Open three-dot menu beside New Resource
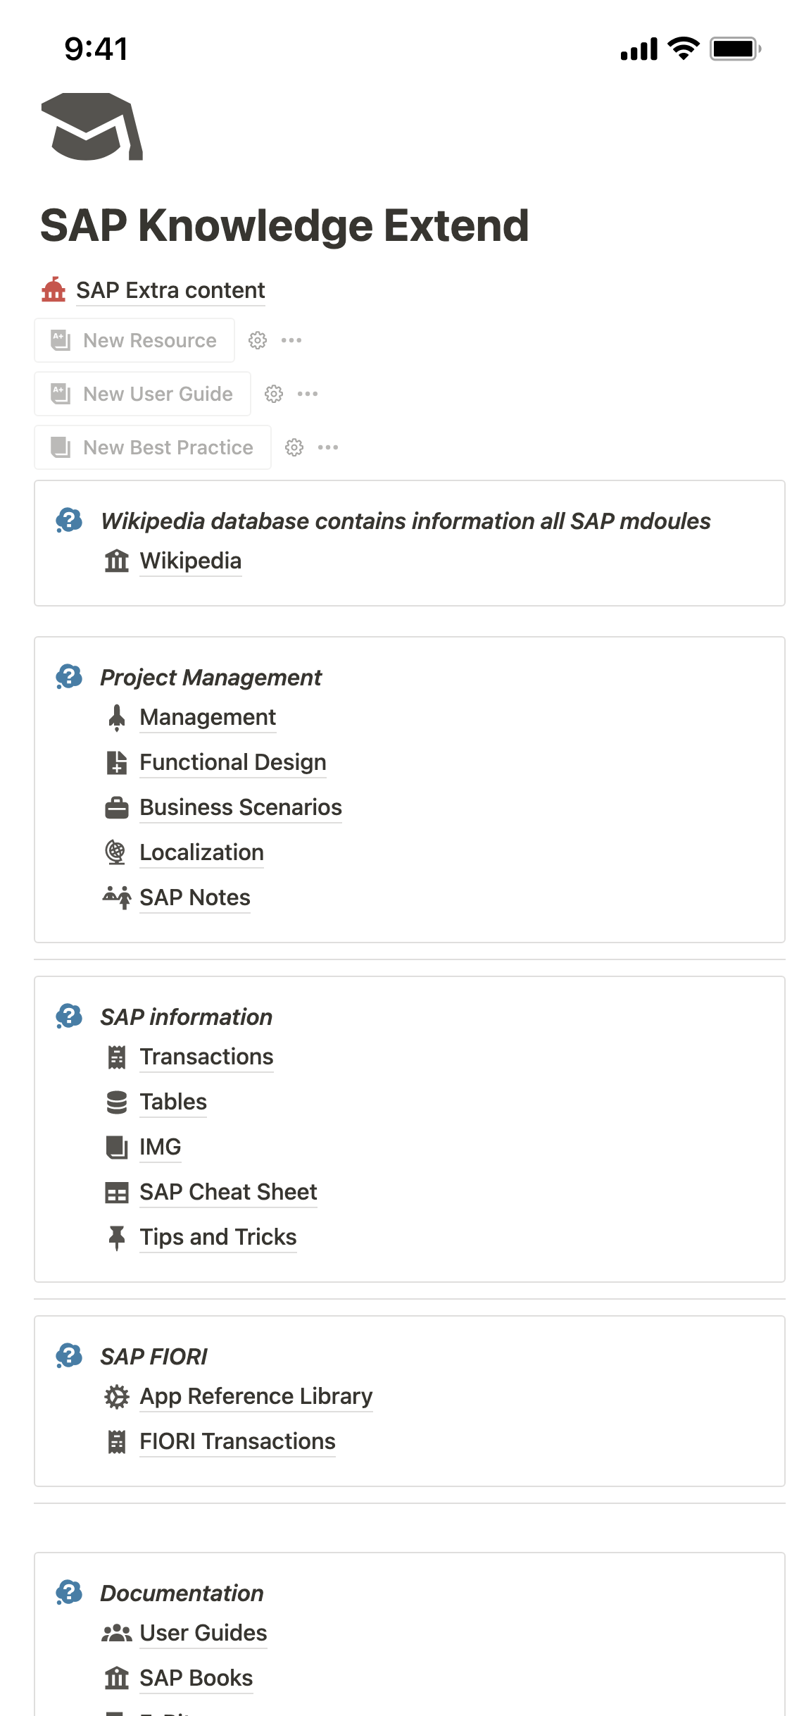This screenshot has height=1716, width=792. tap(291, 340)
